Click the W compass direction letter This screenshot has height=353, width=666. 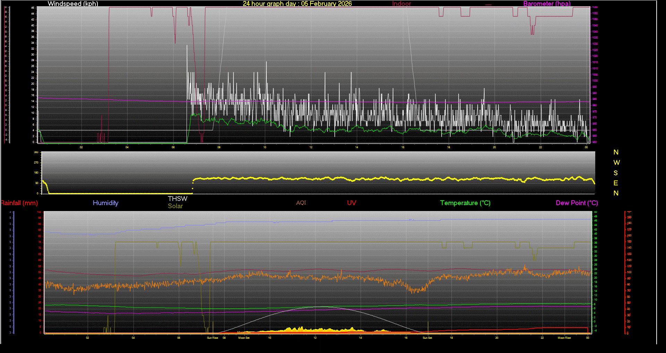(x=616, y=162)
